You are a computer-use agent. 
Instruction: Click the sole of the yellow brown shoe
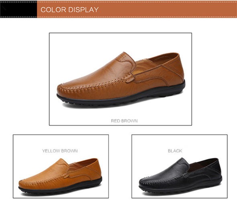61,190
